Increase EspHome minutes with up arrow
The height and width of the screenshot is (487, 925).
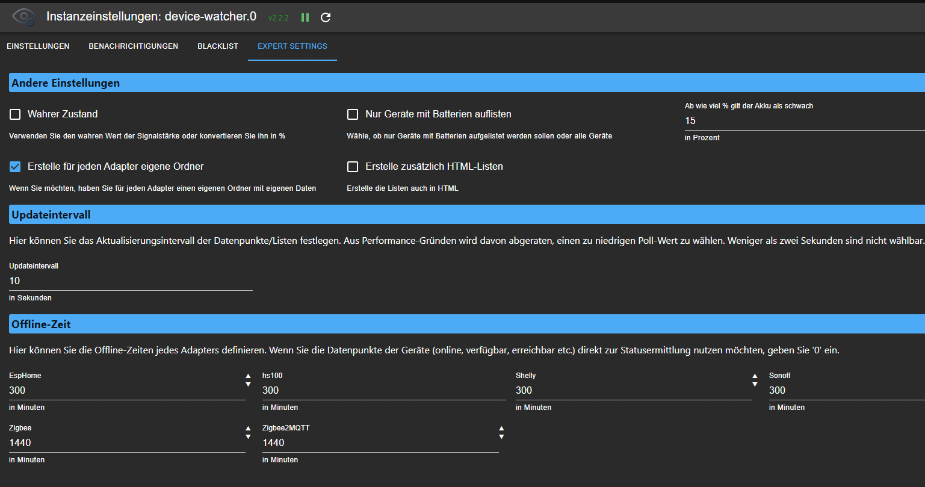248,376
